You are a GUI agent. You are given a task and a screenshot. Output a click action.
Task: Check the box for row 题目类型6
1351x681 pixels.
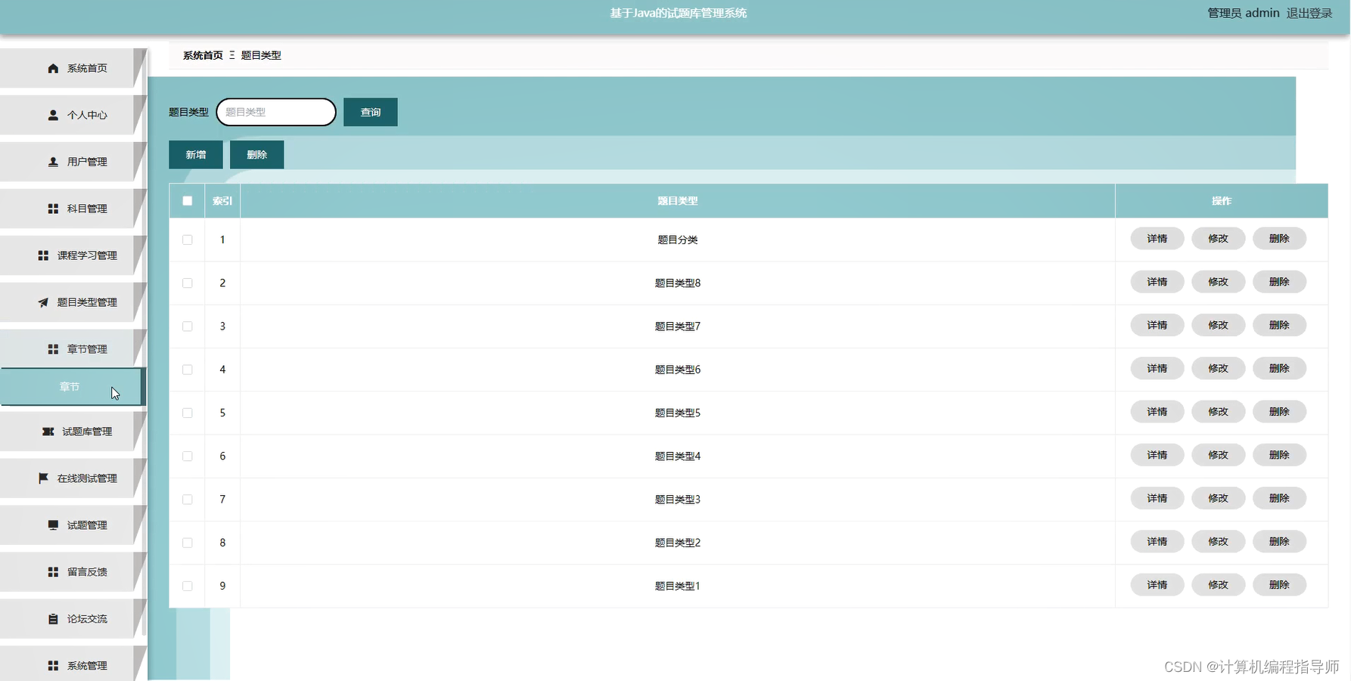point(188,370)
